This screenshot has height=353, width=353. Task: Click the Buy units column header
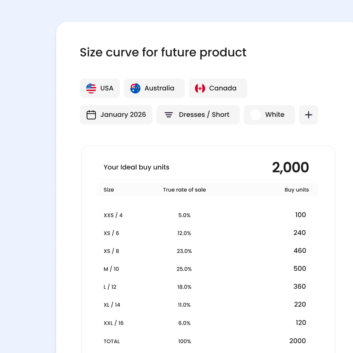pyautogui.click(x=297, y=190)
